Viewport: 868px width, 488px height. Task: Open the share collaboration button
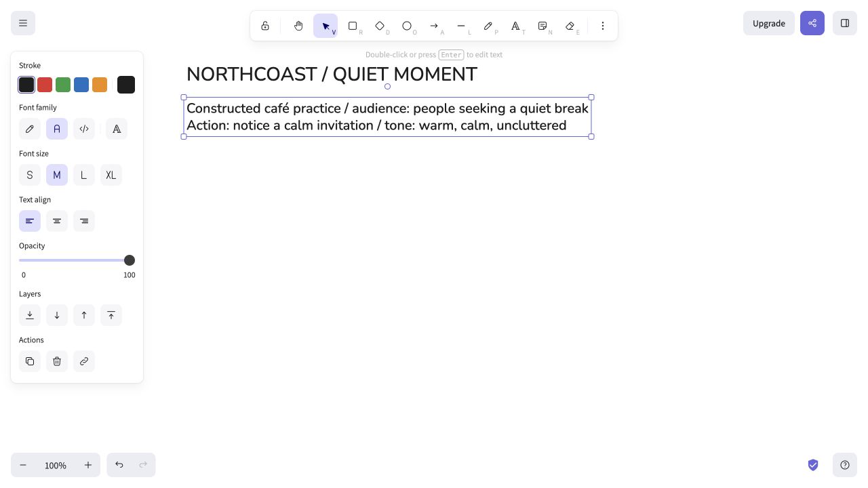(x=812, y=23)
